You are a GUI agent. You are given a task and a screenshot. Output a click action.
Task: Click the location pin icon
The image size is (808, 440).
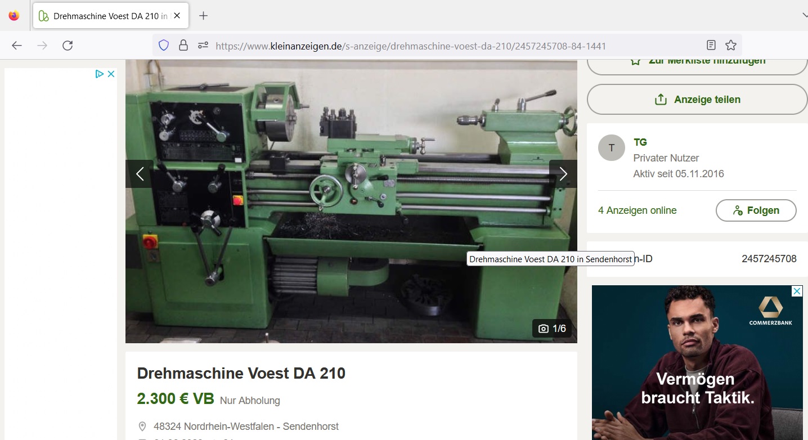142,426
